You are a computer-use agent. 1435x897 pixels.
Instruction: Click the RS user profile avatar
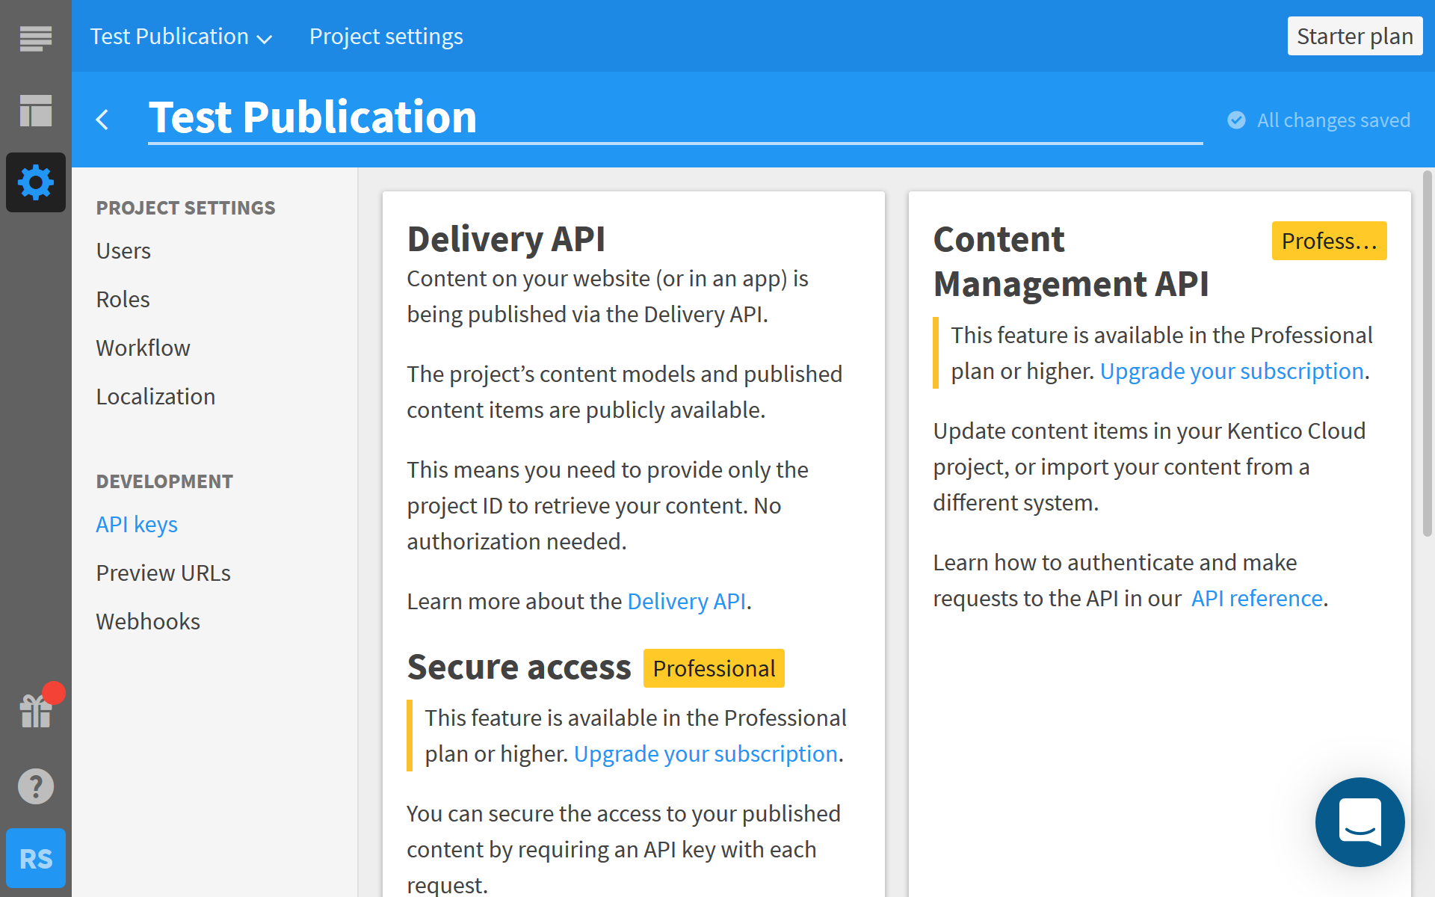pos(35,858)
